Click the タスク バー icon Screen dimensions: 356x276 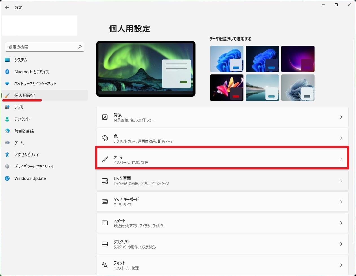tap(105, 244)
